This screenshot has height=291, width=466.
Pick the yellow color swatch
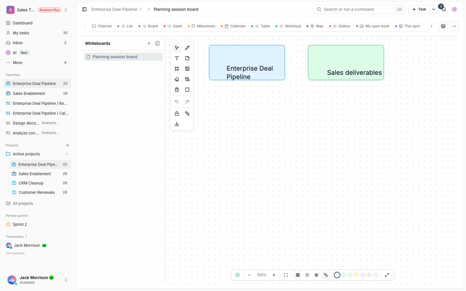356,275
